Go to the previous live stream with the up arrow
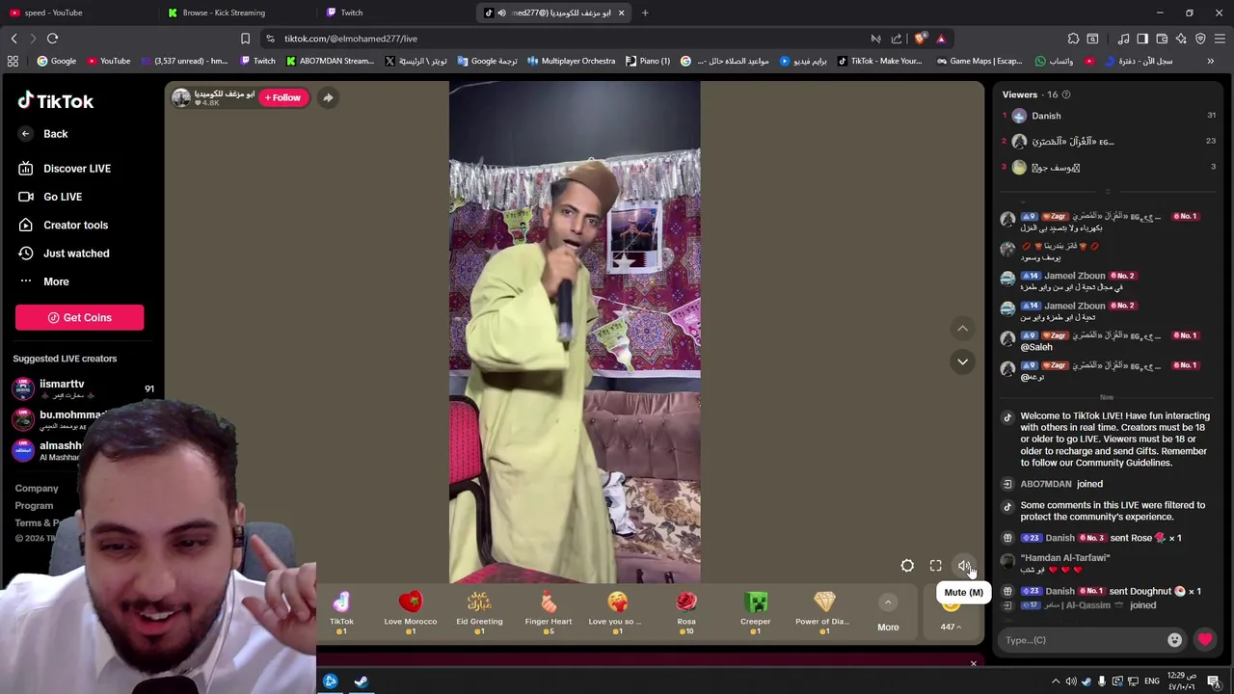The height and width of the screenshot is (694, 1234). click(x=962, y=329)
